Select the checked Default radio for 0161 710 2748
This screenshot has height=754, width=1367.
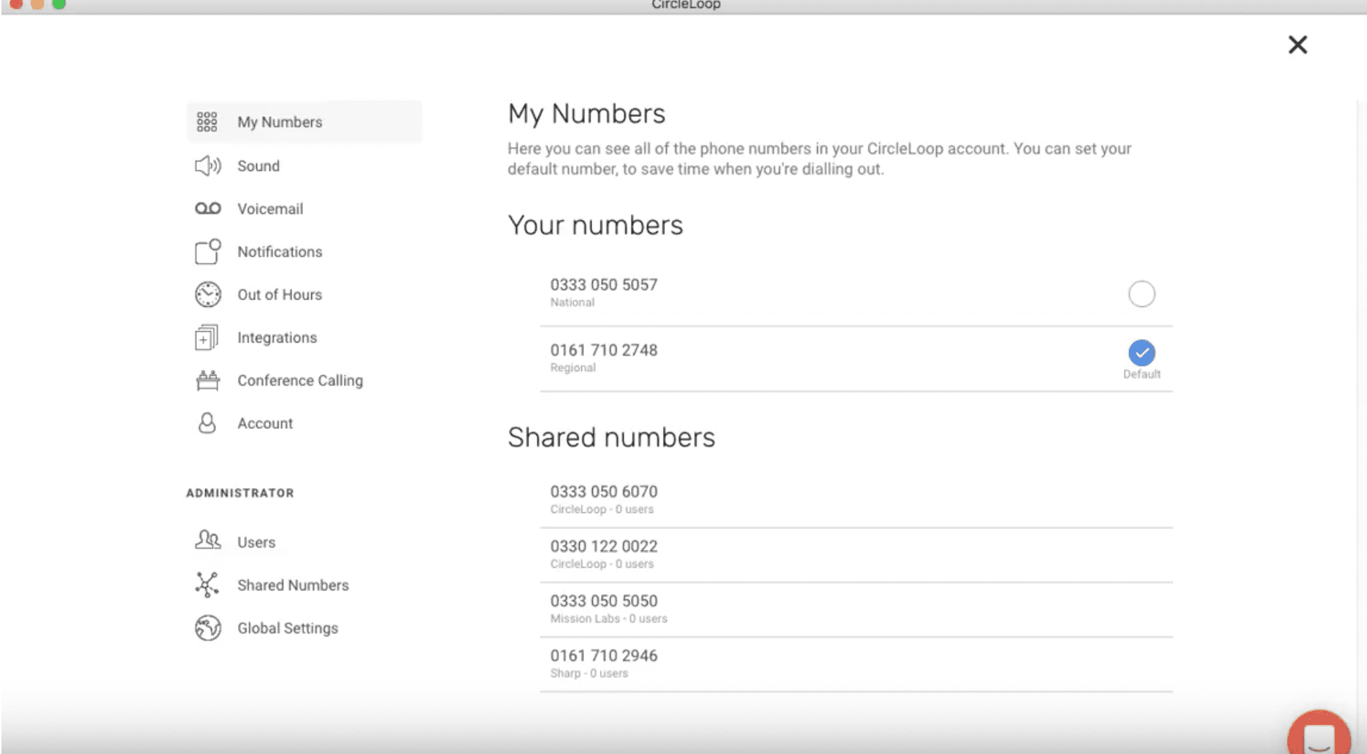tap(1141, 353)
